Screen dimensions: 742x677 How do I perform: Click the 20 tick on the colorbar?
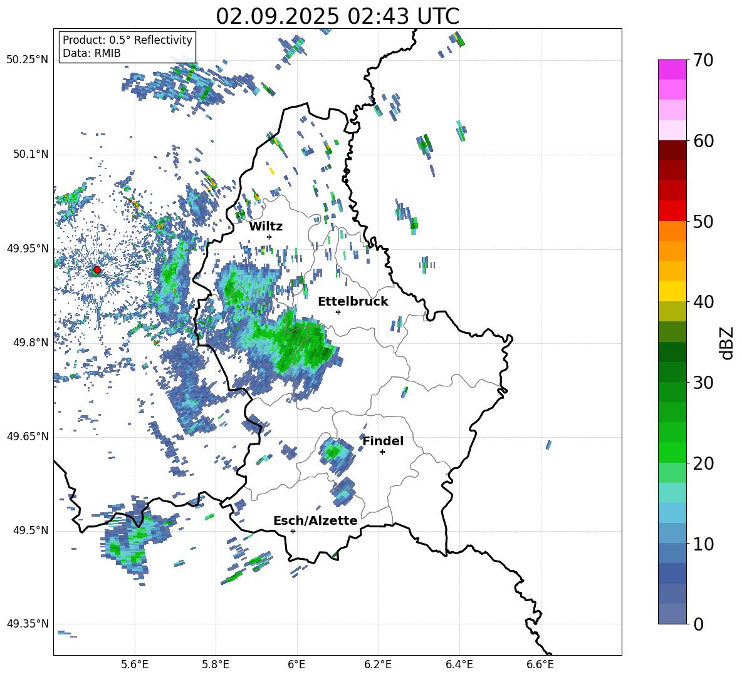pyautogui.click(x=703, y=463)
